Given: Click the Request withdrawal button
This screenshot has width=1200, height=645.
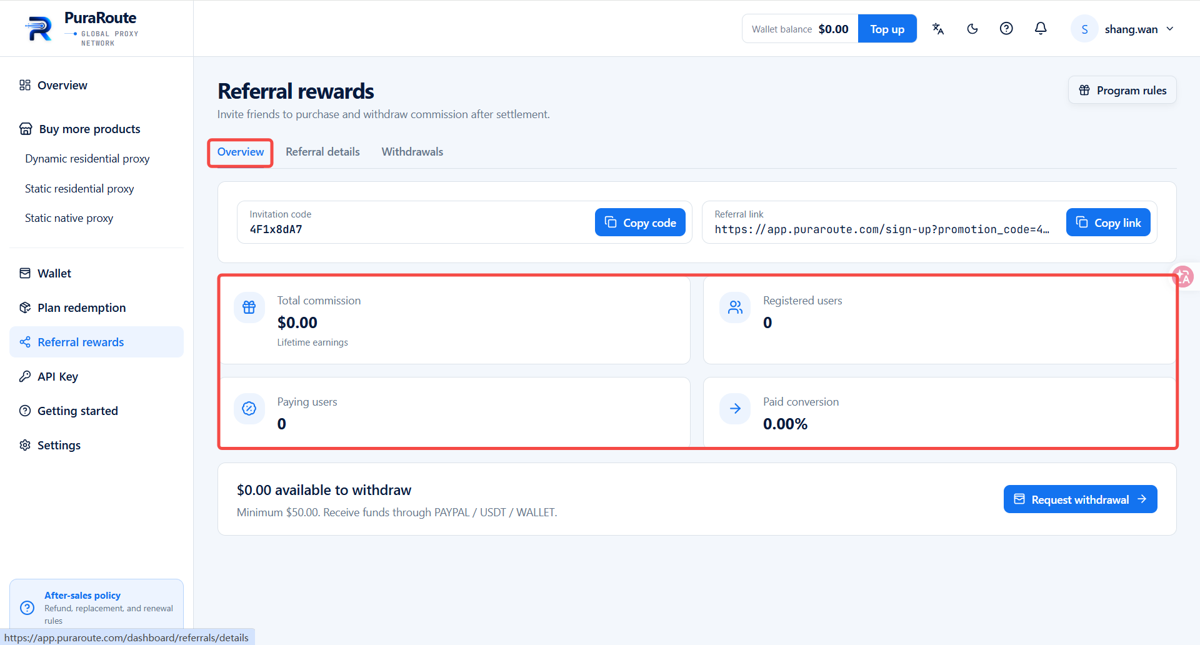Looking at the screenshot, I should click(x=1081, y=499).
